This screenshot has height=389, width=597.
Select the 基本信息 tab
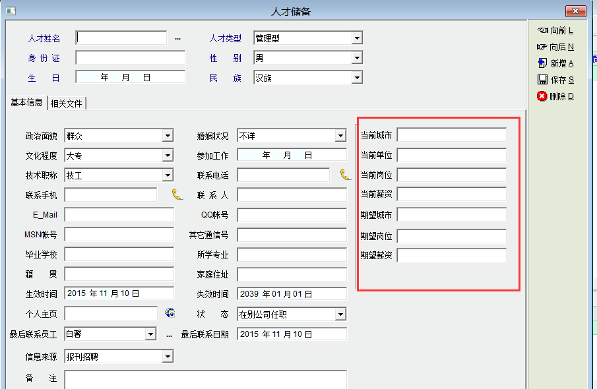tap(26, 102)
